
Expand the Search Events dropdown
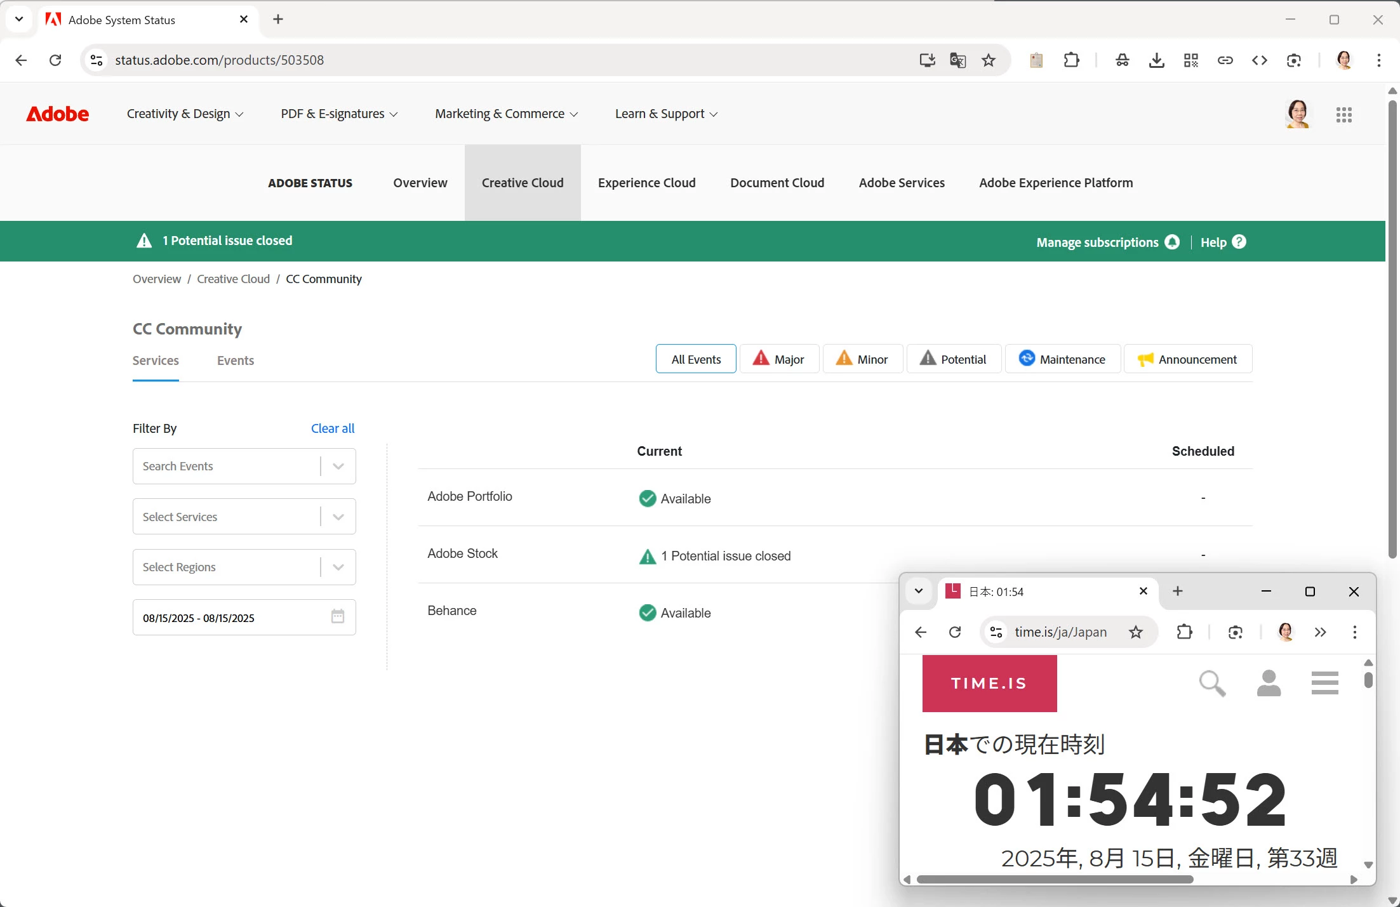tap(338, 467)
